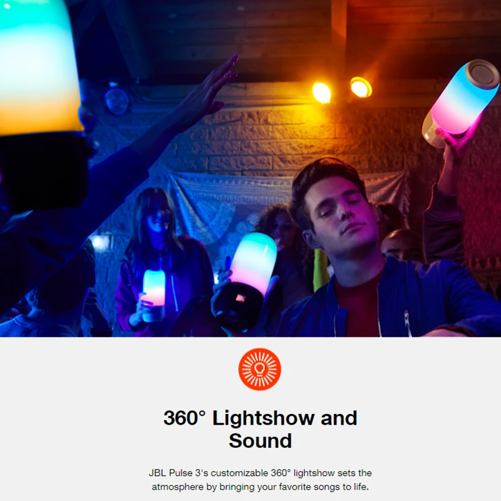The height and width of the screenshot is (501, 501).
Task: Click the right yellow ceiling light
Action: (x=361, y=87)
